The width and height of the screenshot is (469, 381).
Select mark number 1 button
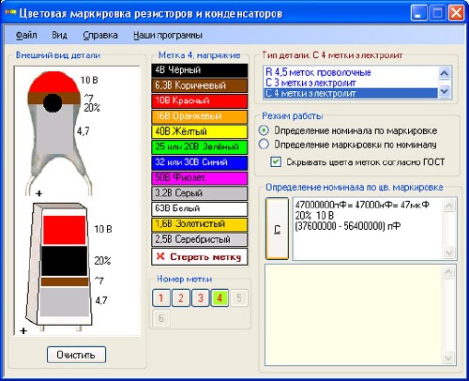click(161, 297)
